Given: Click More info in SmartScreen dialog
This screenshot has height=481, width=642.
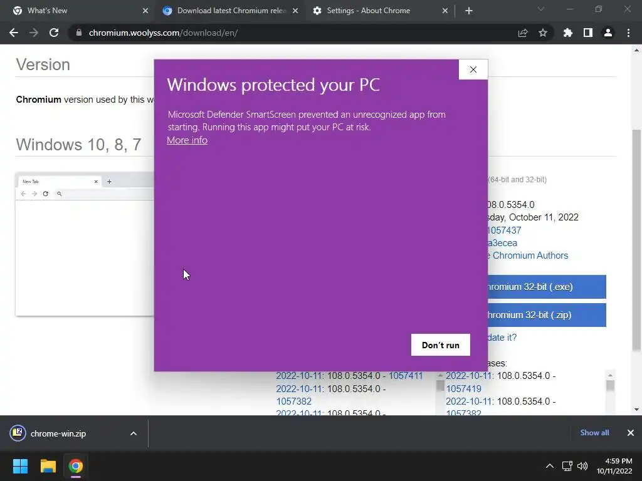Looking at the screenshot, I should click(x=187, y=140).
